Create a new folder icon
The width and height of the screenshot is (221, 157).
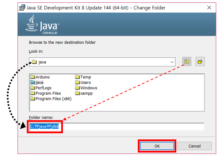pyautogui.click(x=200, y=61)
